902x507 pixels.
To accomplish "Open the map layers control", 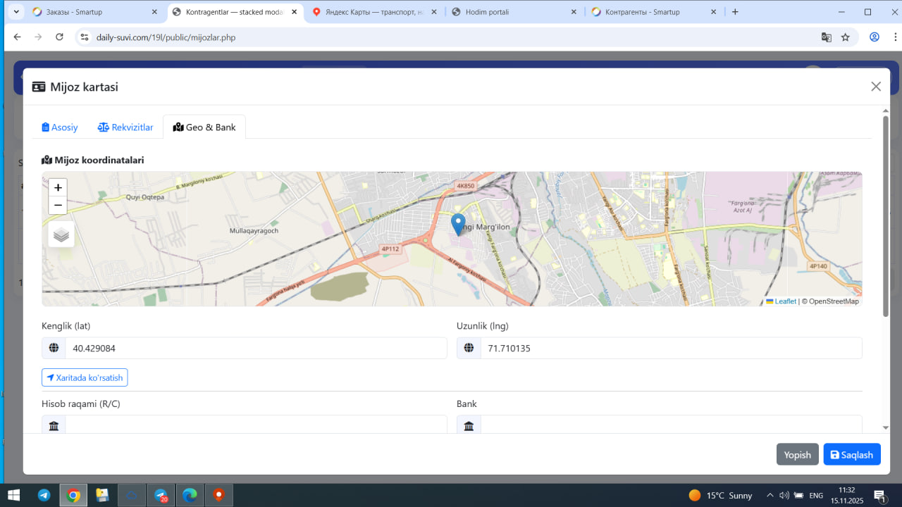I will click(x=61, y=234).
